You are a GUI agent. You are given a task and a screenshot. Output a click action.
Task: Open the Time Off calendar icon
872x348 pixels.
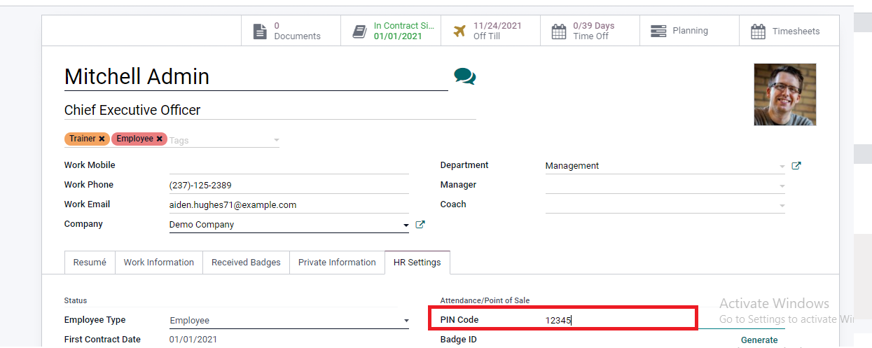(558, 32)
